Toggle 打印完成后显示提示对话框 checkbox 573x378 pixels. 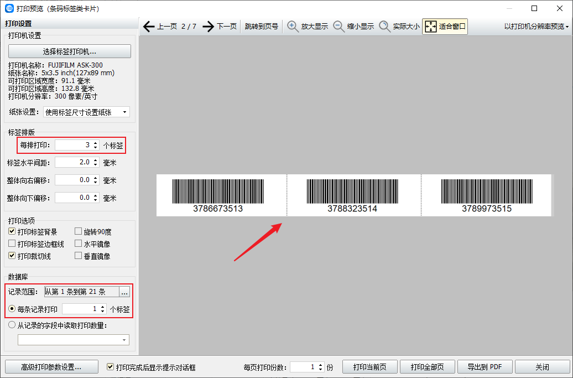click(x=110, y=366)
